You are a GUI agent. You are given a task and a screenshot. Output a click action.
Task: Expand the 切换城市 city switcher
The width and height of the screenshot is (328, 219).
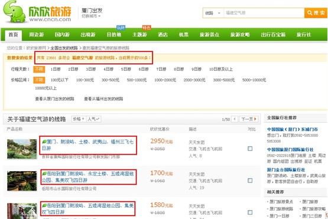pos(91,16)
